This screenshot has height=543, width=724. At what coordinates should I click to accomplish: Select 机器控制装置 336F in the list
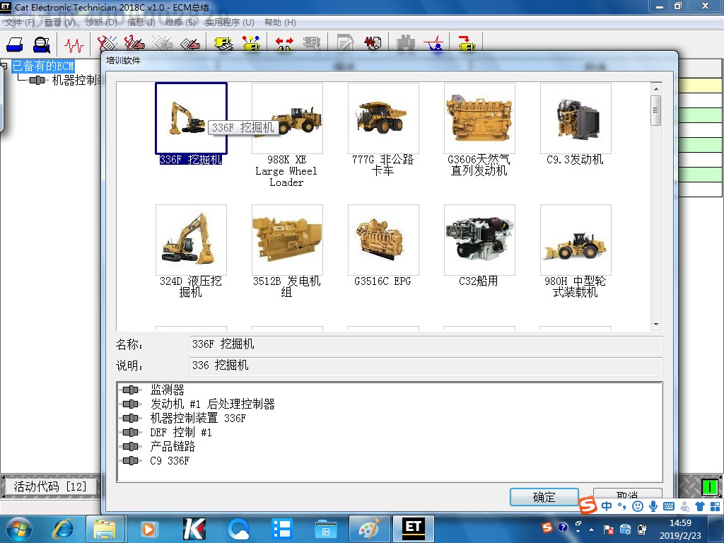click(x=198, y=419)
